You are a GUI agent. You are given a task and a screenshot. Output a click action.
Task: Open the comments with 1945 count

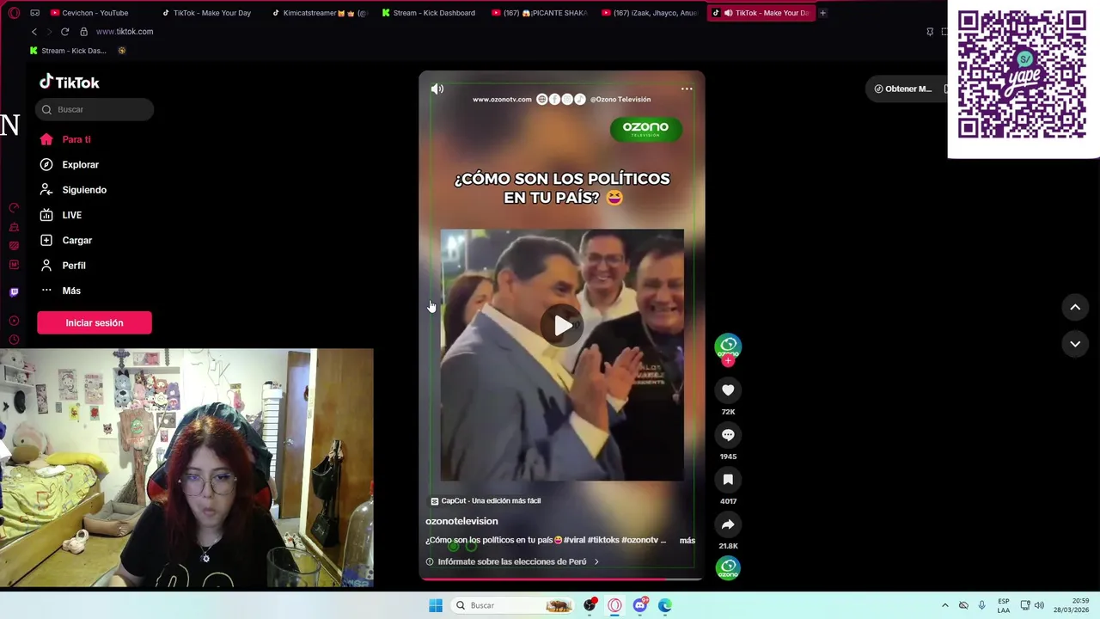[x=728, y=435]
